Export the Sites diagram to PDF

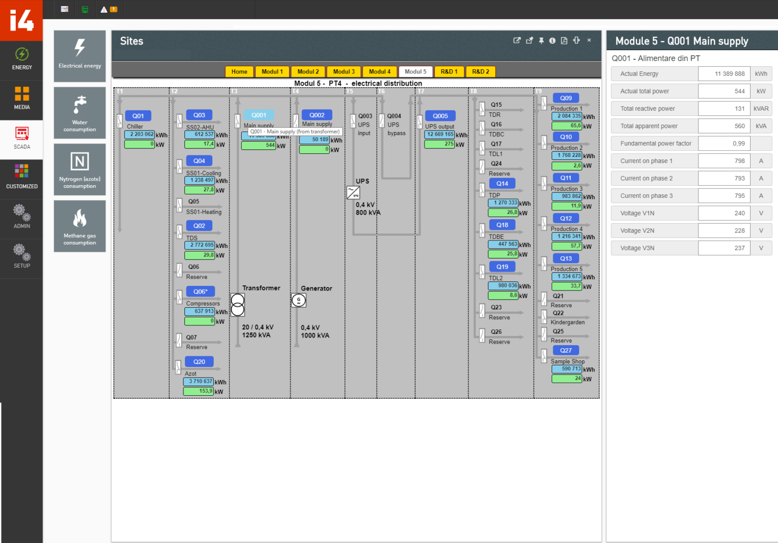[x=564, y=40]
